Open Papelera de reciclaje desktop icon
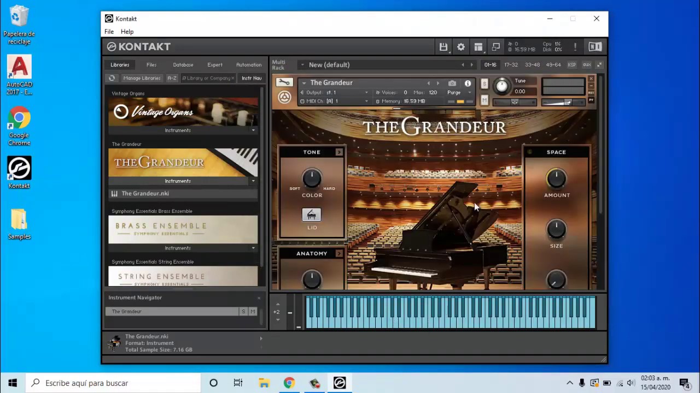Viewport: 700px width, 393px height. (x=19, y=25)
